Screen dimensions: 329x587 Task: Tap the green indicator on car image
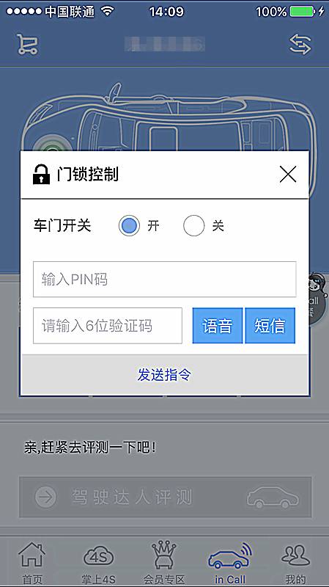point(53,146)
